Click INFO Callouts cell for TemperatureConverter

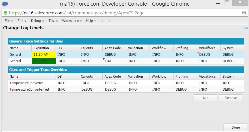click(x=91, y=83)
